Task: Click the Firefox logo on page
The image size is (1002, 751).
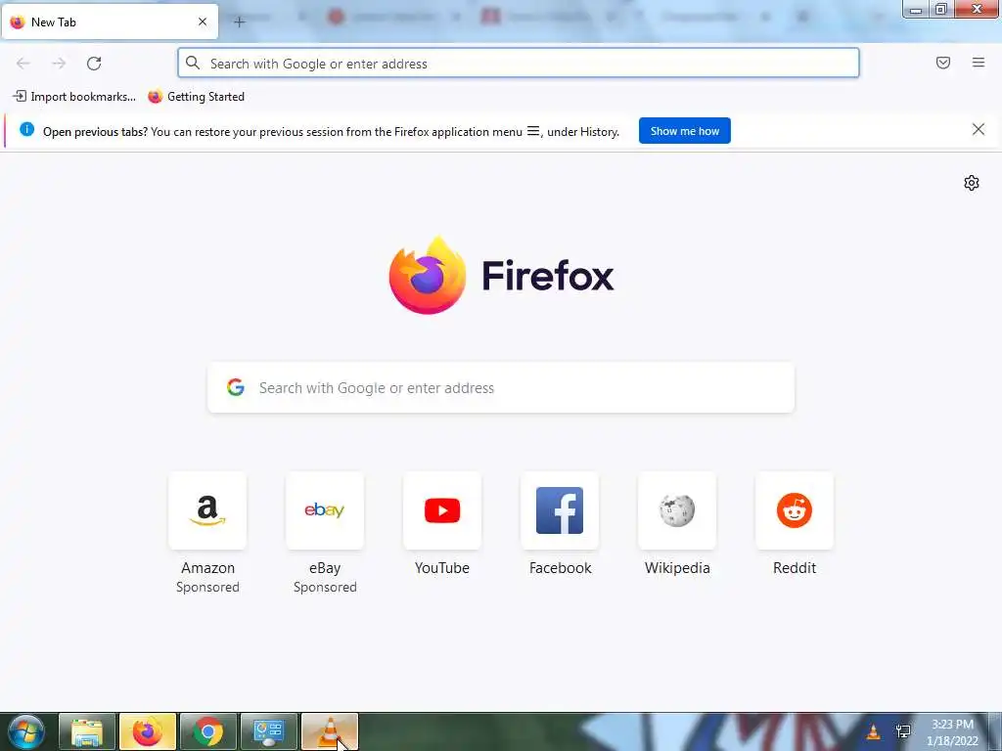Action: point(502,275)
